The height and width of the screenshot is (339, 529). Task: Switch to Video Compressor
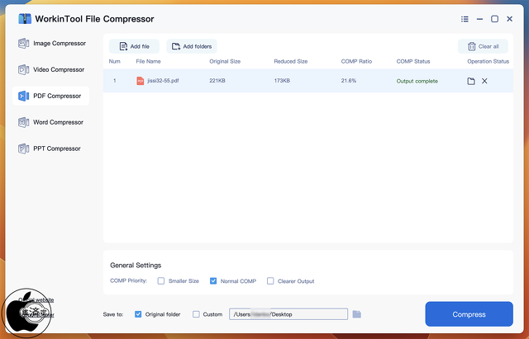click(51, 69)
